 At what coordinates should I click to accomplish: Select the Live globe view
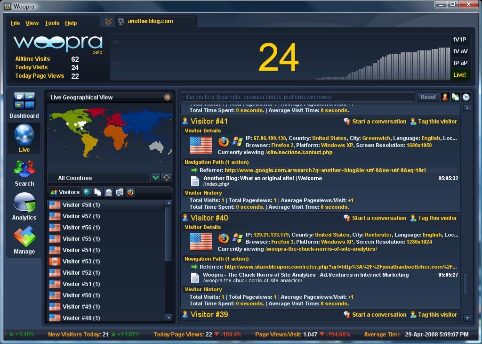(24, 139)
